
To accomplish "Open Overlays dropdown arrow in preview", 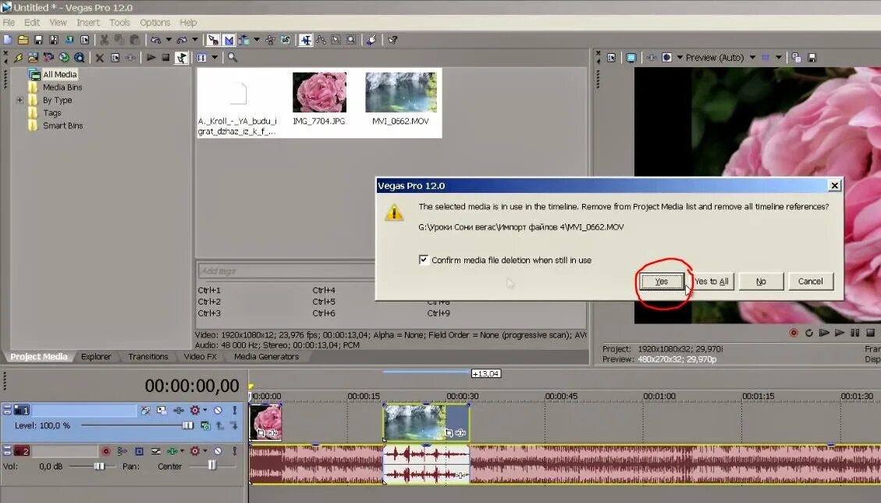I will click(x=778, y=57).
